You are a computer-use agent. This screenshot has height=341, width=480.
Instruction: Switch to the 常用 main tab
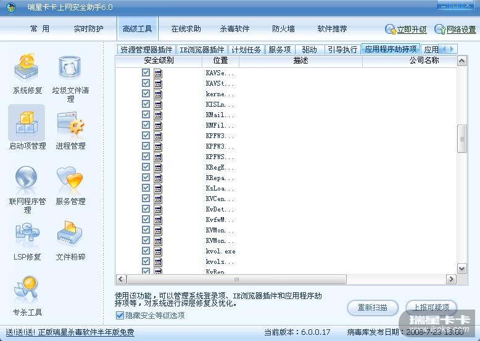click(39, 29)
